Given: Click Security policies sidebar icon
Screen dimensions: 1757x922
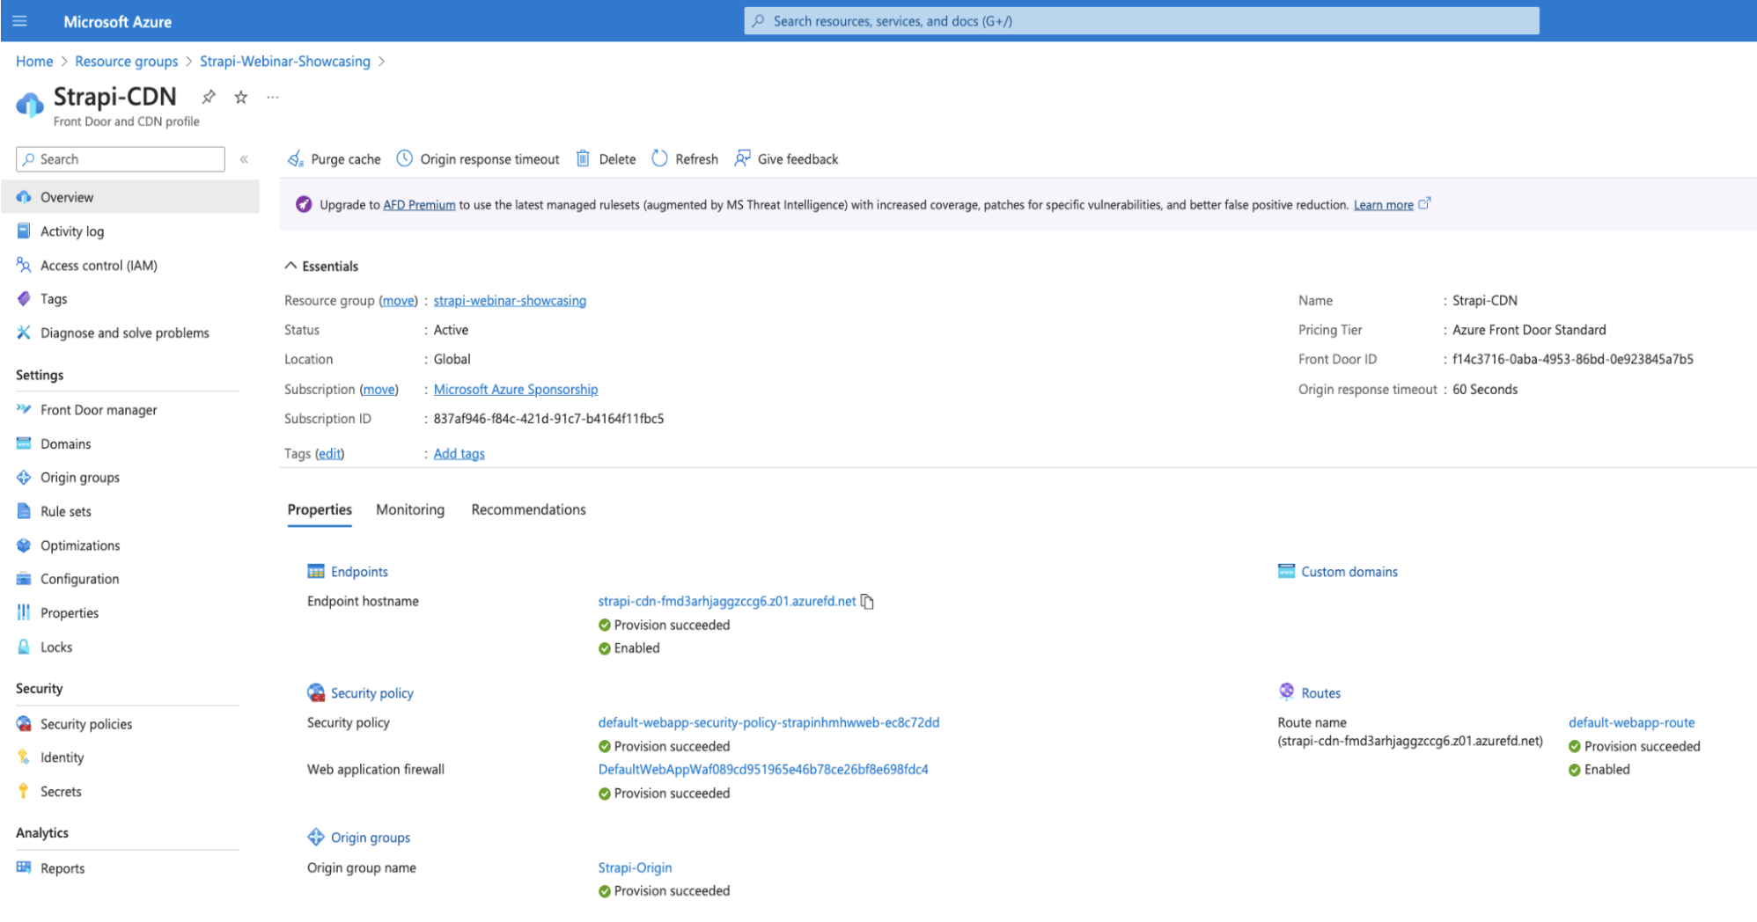Looking at the screenshot, I should (24, 724).
